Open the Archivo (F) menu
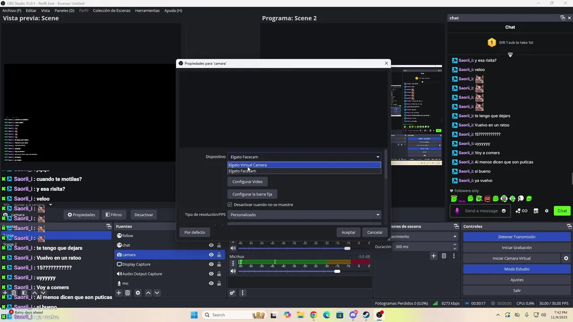The image size is (573, 322). [12, 10]
